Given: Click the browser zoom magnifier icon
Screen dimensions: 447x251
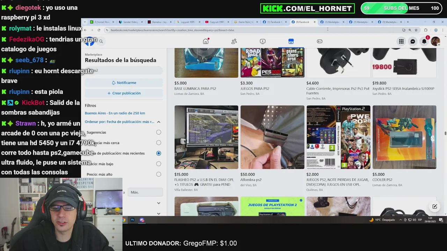Looking at the screenshot, I should (410, 30).
